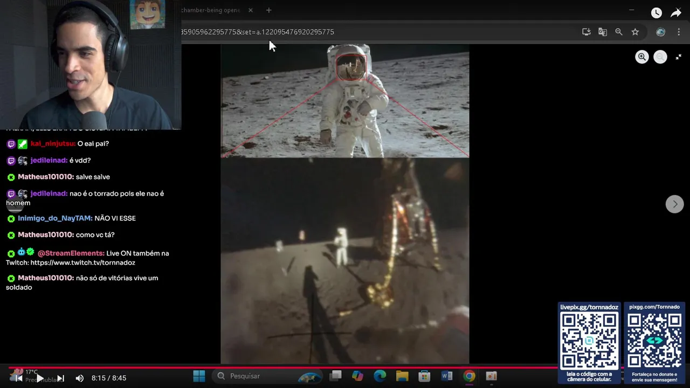Skip to the next video
The height and width of the screenshot is (388, 690).
[60, 378]
